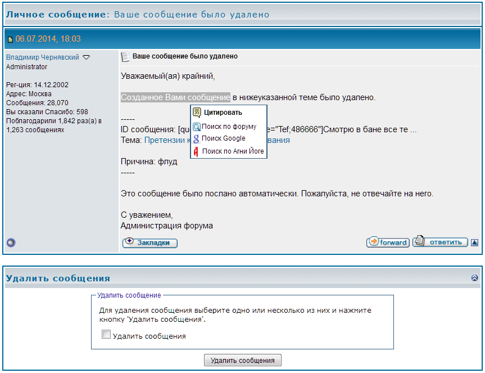Click the 'ответить' reply button
This screenshot has height=373, width=485.
click(x=440, y=242)
